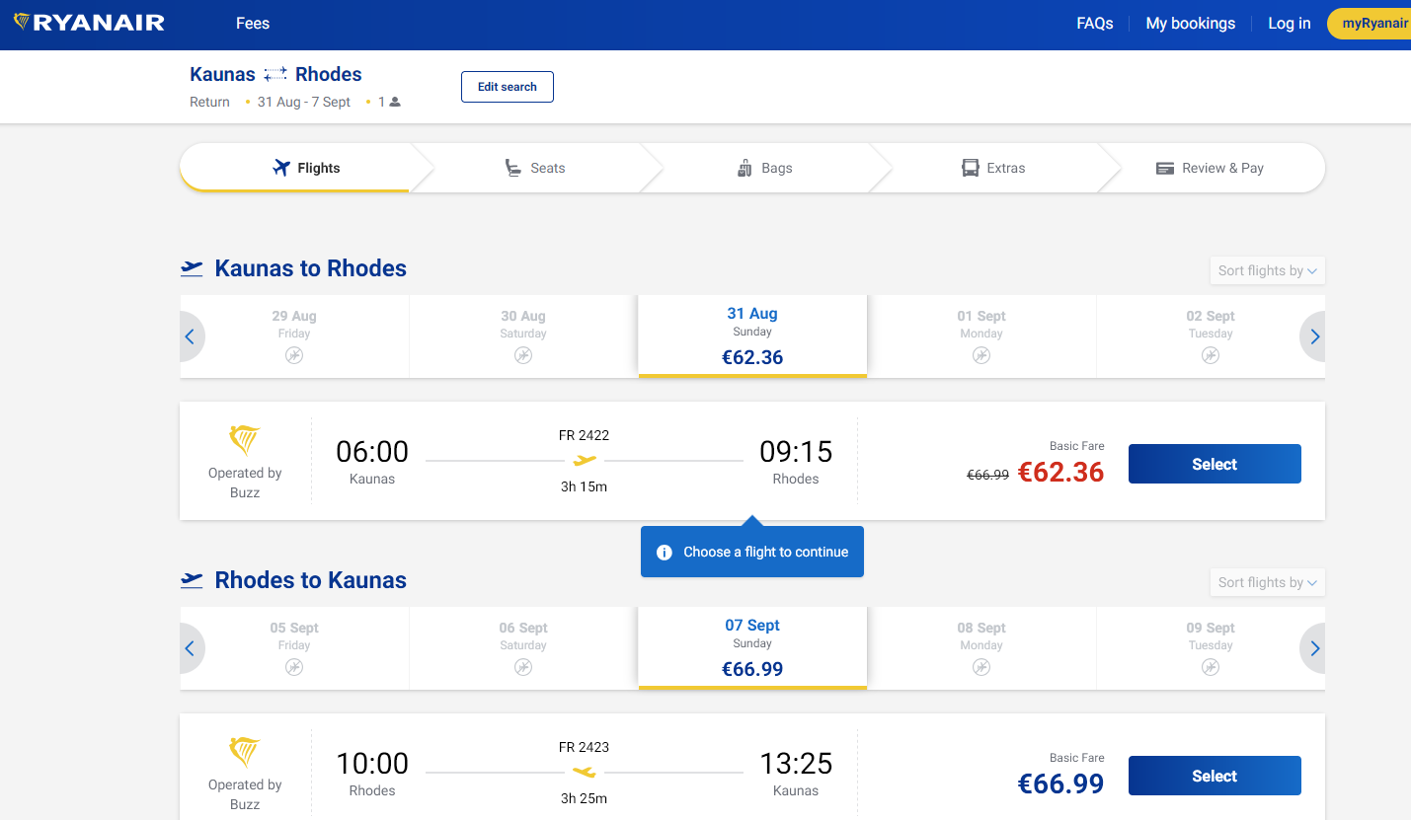Screen dimensions: 1411x820
Task: Show later return dates with right arrow
Action: (1314, 648)
